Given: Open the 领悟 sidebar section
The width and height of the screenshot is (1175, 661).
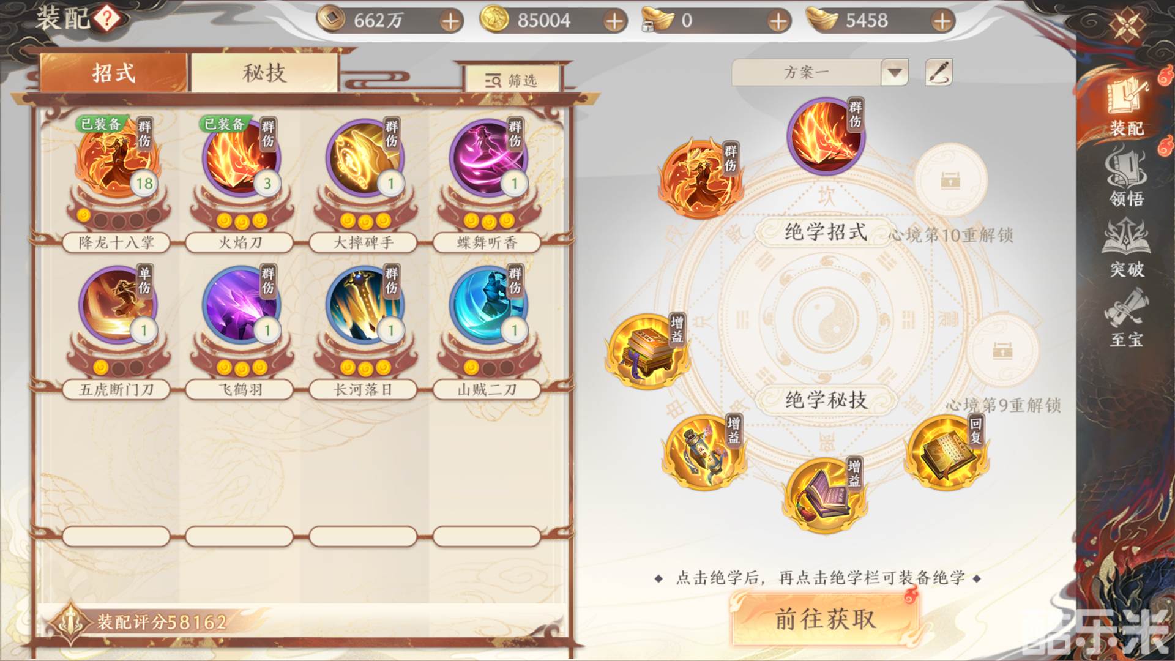Looking at the screenshot, I should pyautogui.click(x=1126, y=177).
